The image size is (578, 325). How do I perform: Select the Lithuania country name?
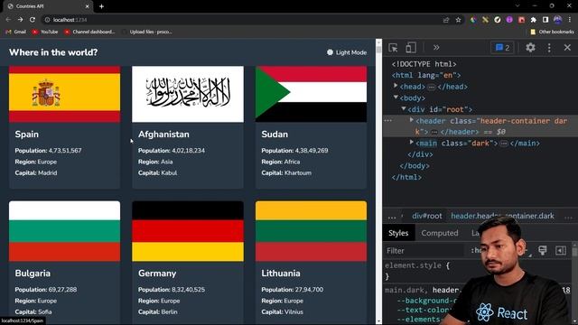pyautogui.click(x=281, y=274)
